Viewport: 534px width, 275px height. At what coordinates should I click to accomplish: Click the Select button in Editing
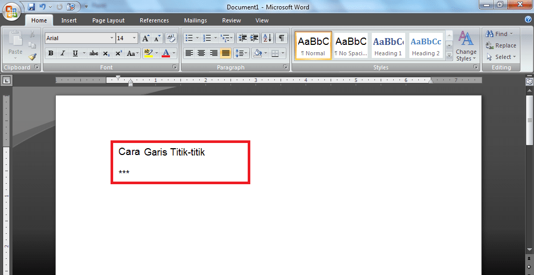pyautogui.click(x=501, y=57)
